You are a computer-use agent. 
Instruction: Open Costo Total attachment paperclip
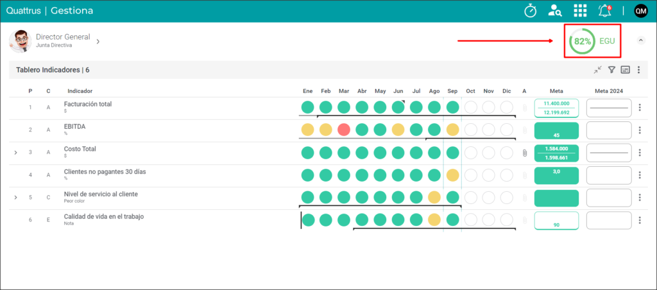pyautogui.click(x=524, y=153)
